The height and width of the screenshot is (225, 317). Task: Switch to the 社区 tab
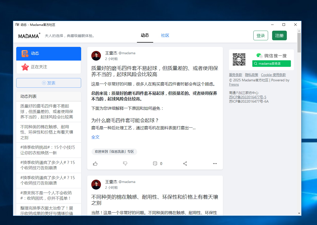coord(165,35)
